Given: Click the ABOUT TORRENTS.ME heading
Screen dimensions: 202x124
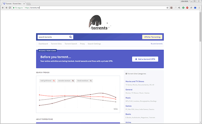Looking at the screenshot, I should [x=44, y=119].
